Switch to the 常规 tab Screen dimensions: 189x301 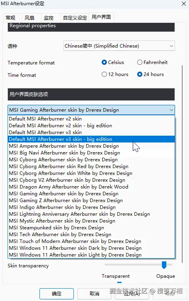click(13, 18)
